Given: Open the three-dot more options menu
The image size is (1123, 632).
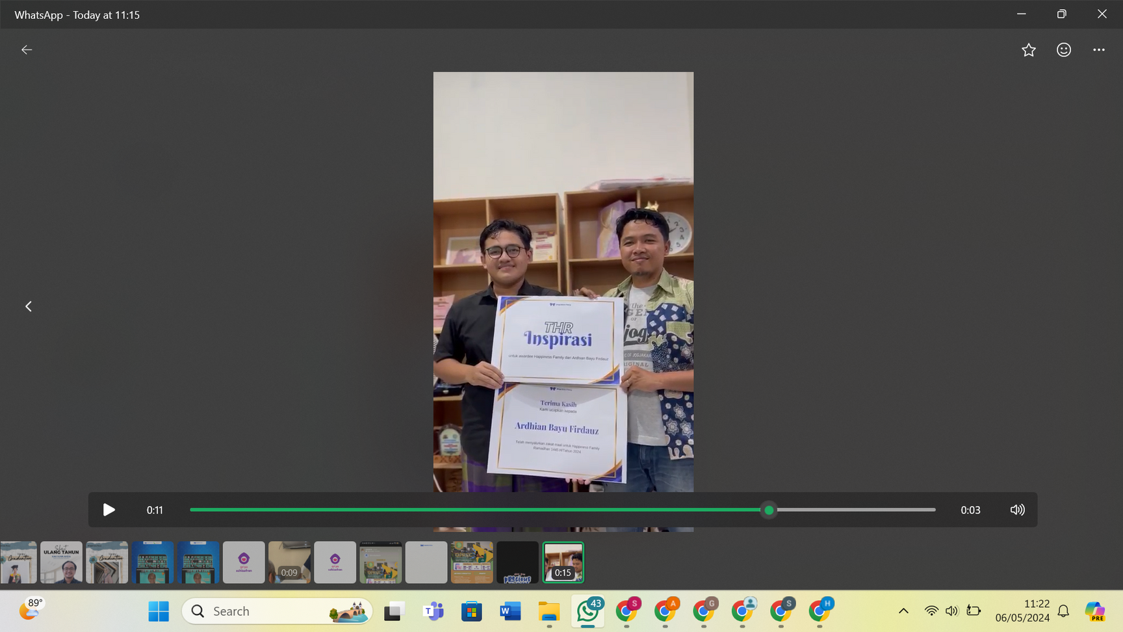Looking at the screenshot, I should tap(1098, 50).
